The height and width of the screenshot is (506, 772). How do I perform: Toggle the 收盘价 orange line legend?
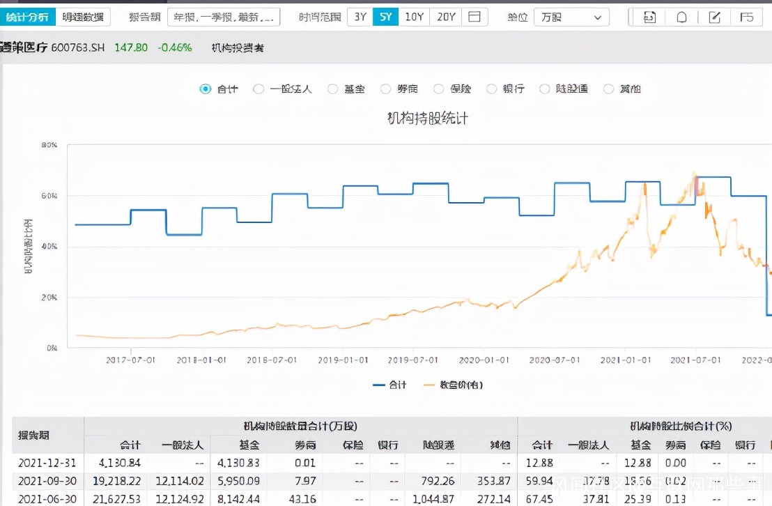(x=453, y=385)
